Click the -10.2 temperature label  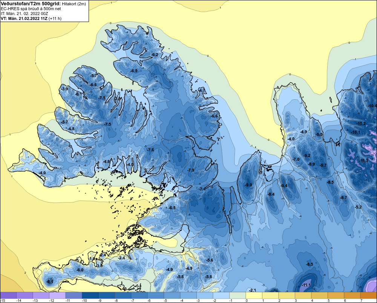pos(361,124)
